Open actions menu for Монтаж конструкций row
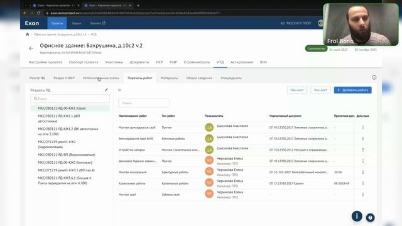 [x=363, y=172]
